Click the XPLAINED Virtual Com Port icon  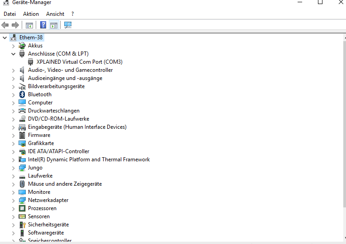(x=30, y=62)
